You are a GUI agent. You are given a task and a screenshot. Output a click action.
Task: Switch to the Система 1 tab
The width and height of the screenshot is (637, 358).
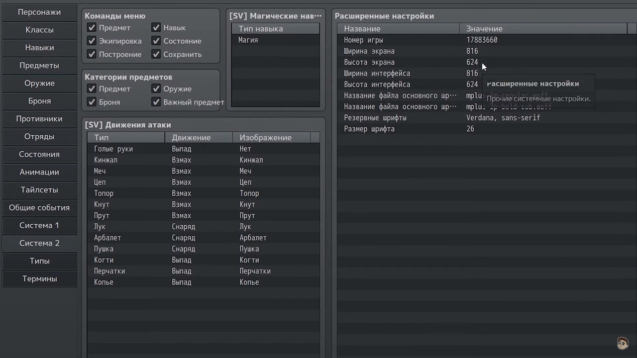[39, 225]
